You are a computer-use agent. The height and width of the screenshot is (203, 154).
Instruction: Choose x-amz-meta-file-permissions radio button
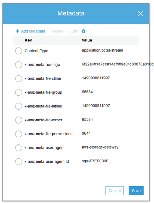[18, 134]
